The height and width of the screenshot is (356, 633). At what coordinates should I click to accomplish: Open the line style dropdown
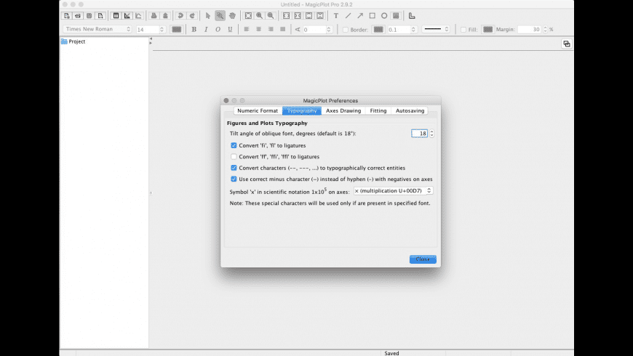click(x=437, y=30)
